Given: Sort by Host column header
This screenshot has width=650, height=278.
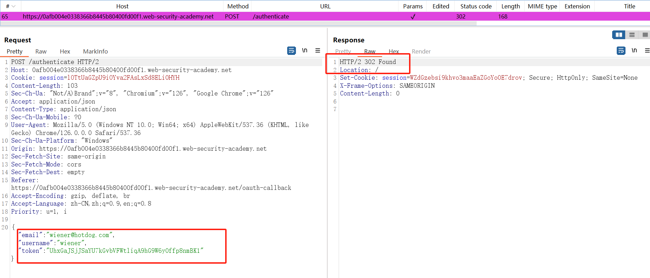Looking at the screenshot, I should (x=122, y=6).
